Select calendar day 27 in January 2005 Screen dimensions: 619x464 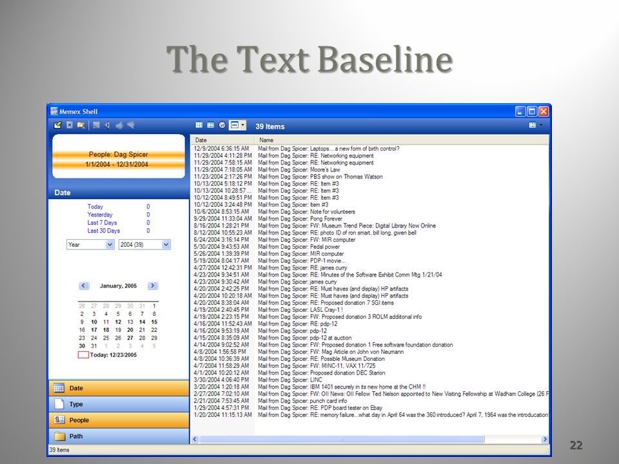(130, 338)
